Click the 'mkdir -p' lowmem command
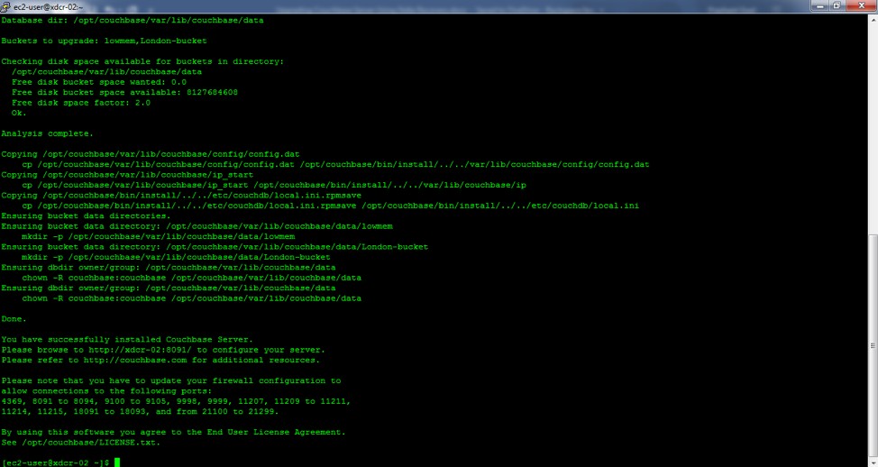The width and height of the screenshot is (878, 467). pos(159,237)
